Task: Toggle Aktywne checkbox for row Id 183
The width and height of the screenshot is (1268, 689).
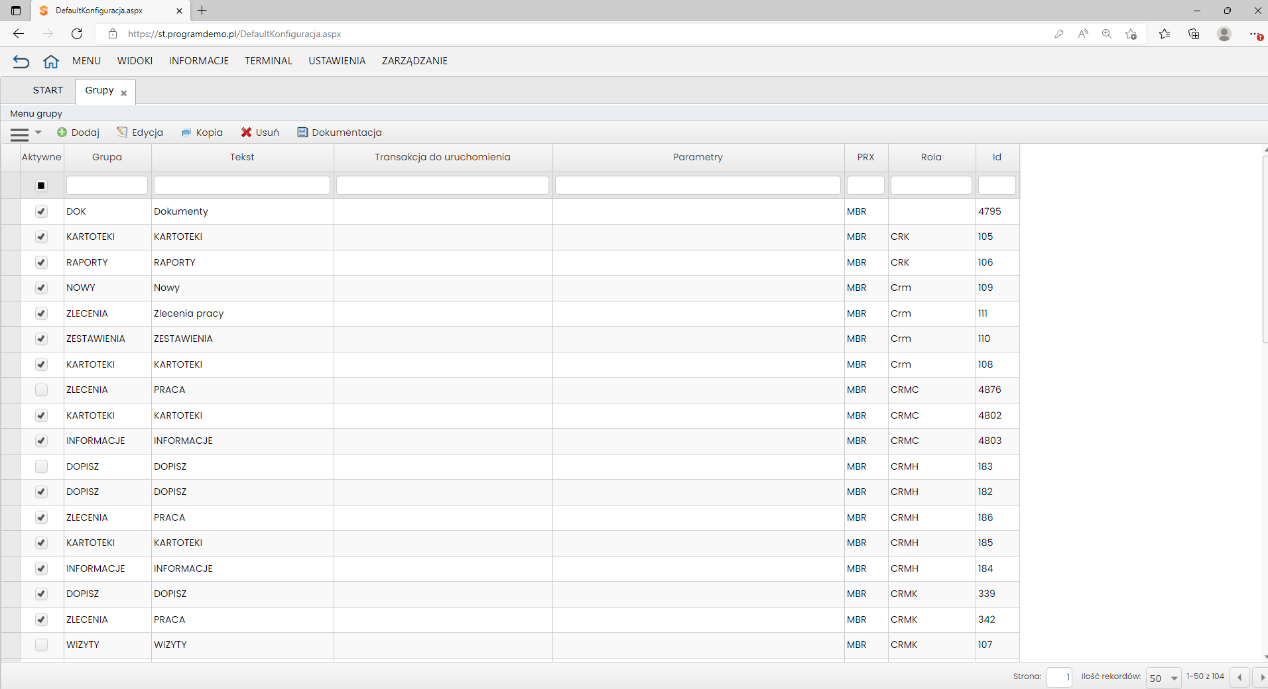Action: (41, 466)
